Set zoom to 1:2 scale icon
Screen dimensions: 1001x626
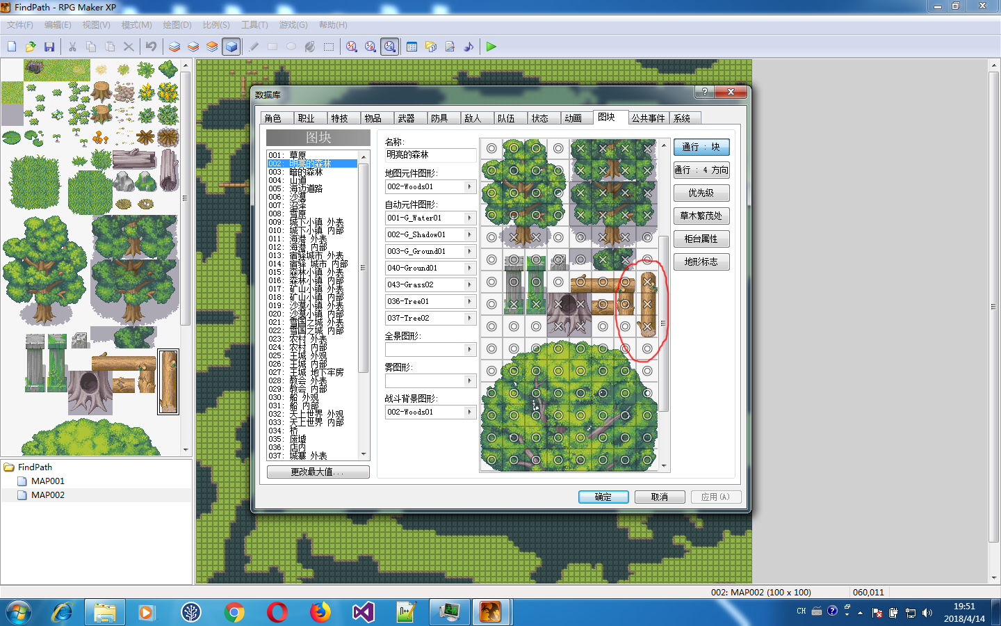point(371,47)
